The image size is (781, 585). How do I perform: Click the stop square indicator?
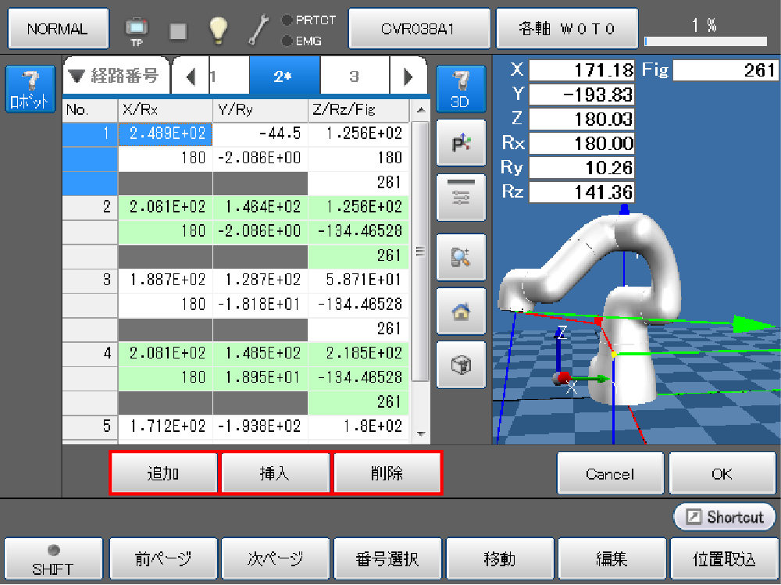[x=178, y=30]
